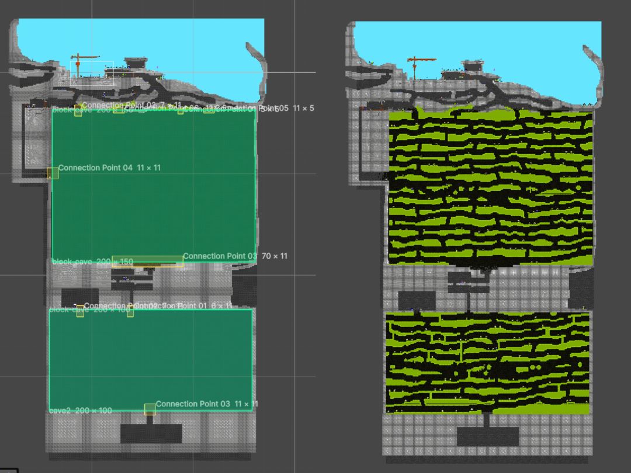Select the Connection Point 04 marker
This screenshot has width=631, height=473.
coord(53,173)
